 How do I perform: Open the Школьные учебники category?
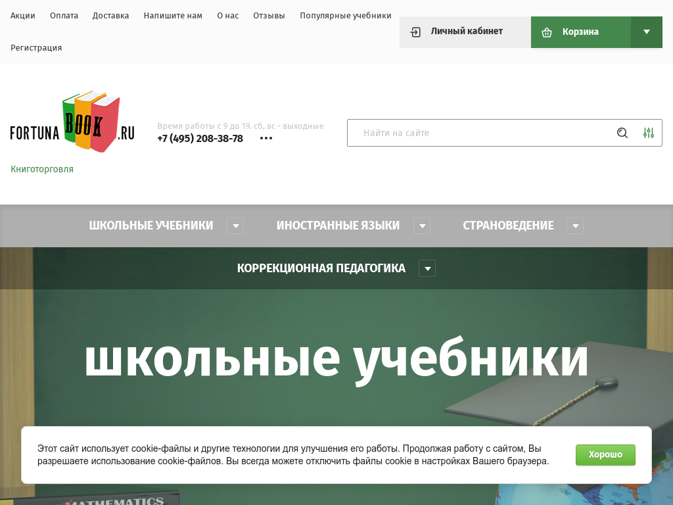coord(151,226)
